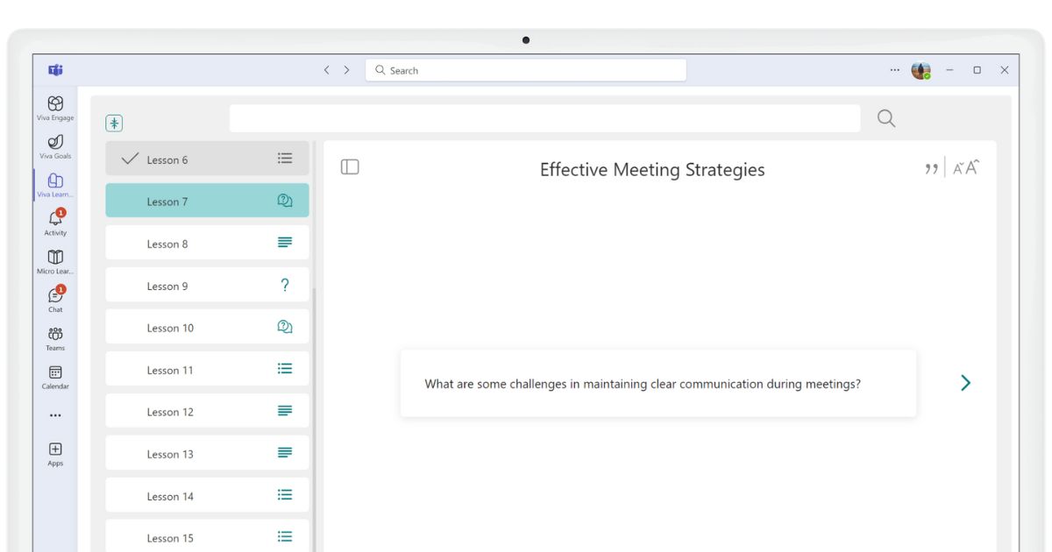This screenshot has width=1052, height=552.
Task: Open settings and more menu in title bar
Action: click(894, 70)
